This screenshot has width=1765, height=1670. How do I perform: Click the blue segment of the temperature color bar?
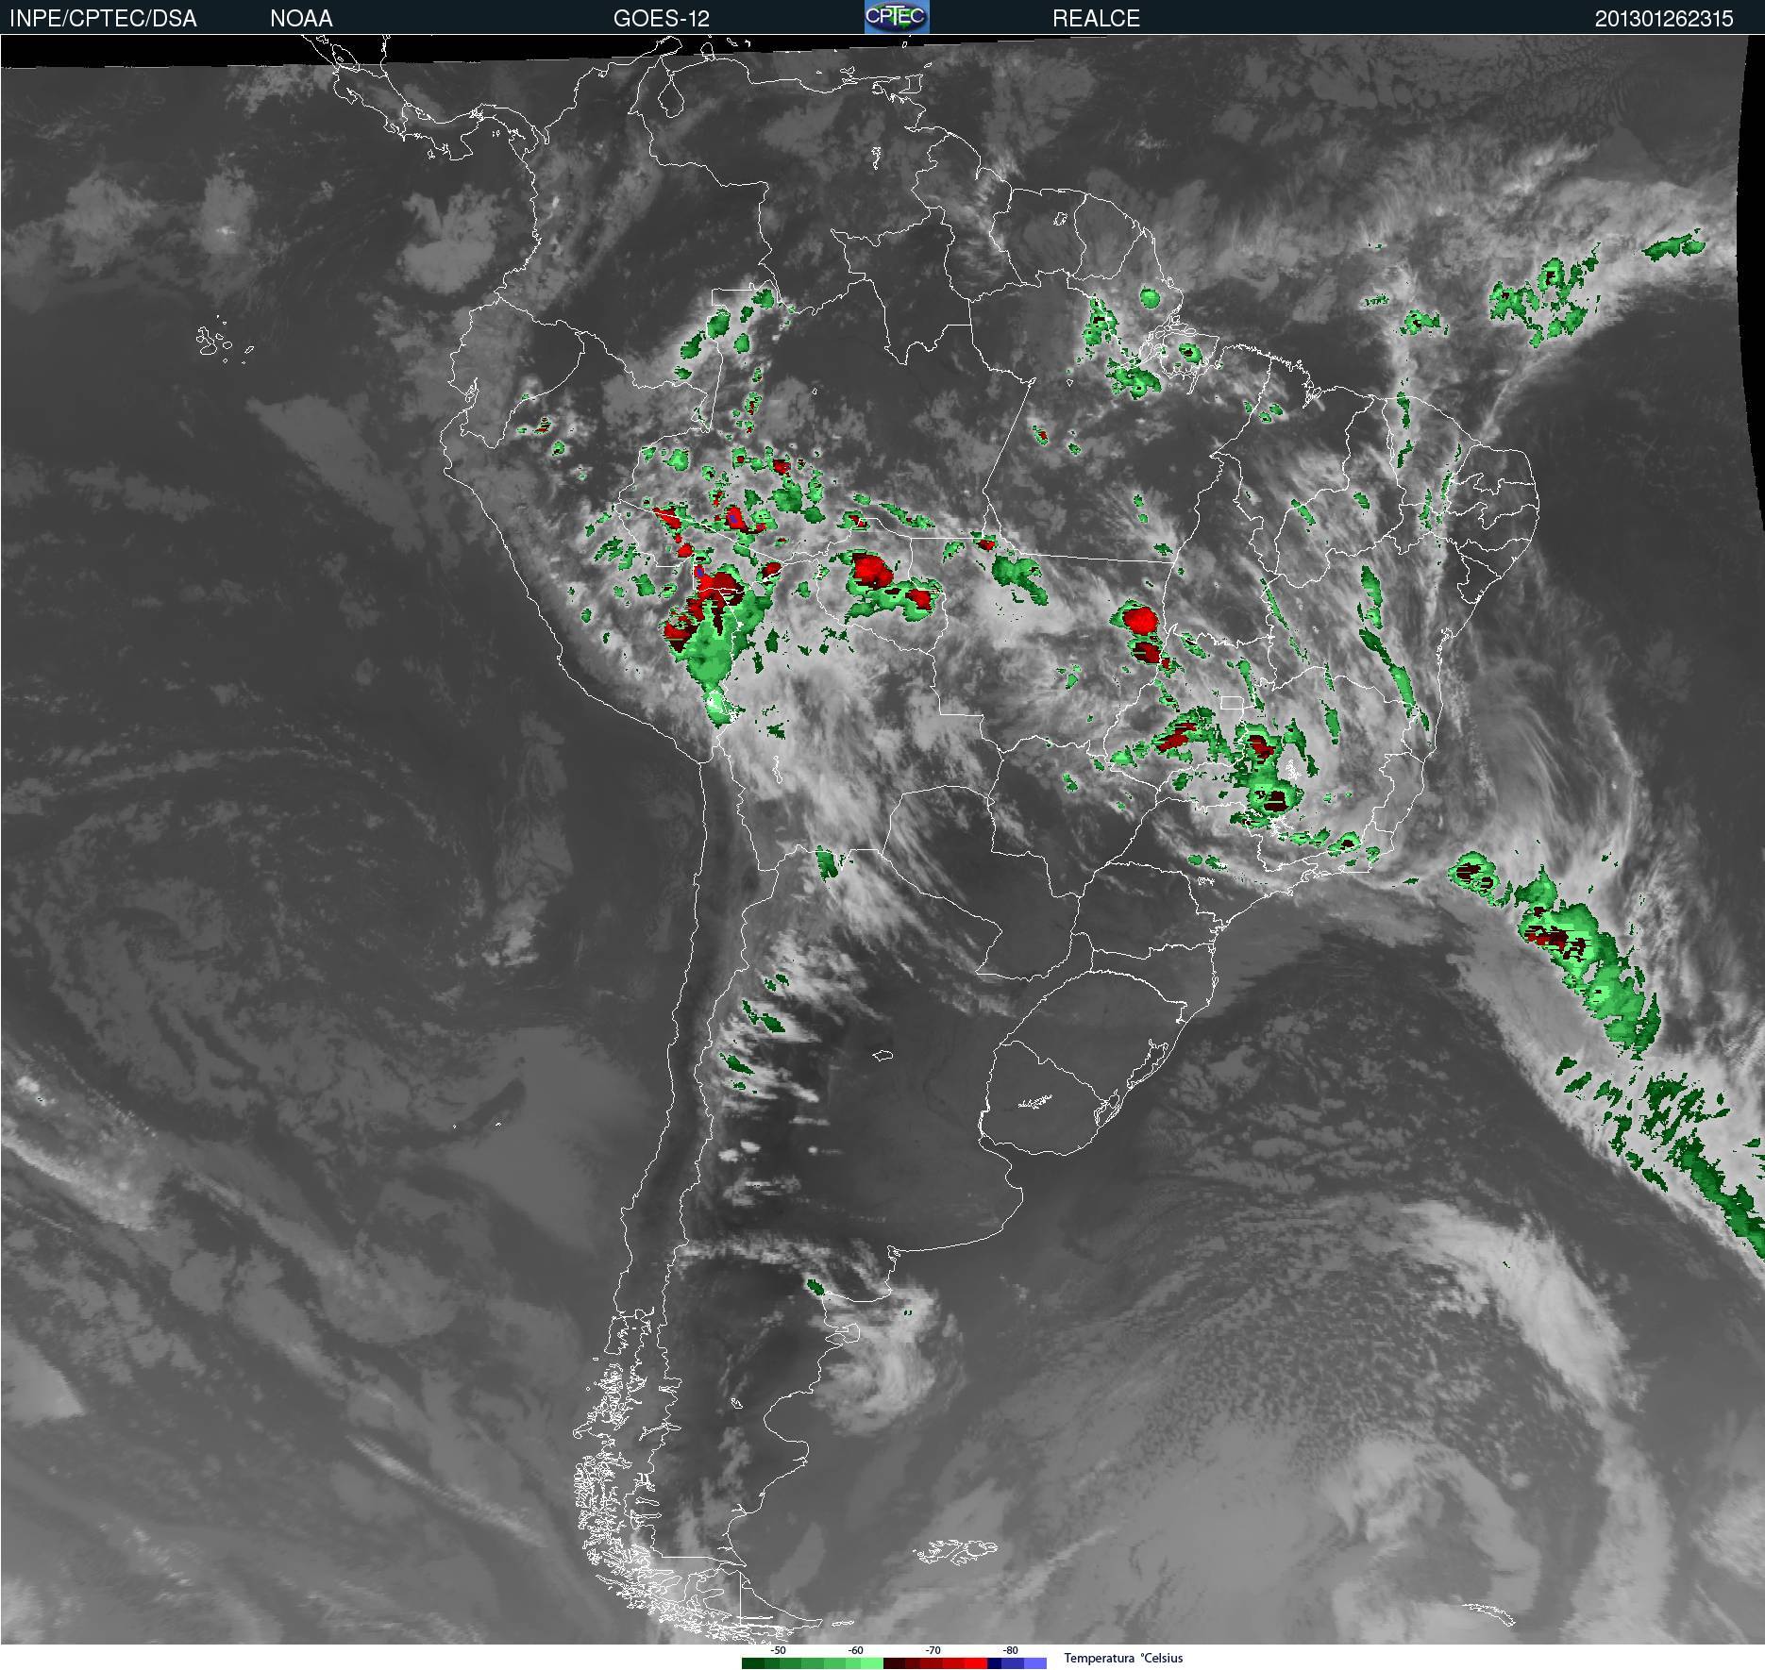coord(1017,1663)
